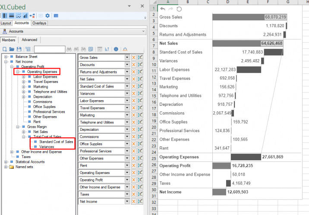309x215 pixels.
Task: Click the @ search options icon
Action: [91, 49]
